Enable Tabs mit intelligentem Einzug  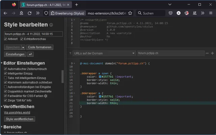tap(5, 78)
